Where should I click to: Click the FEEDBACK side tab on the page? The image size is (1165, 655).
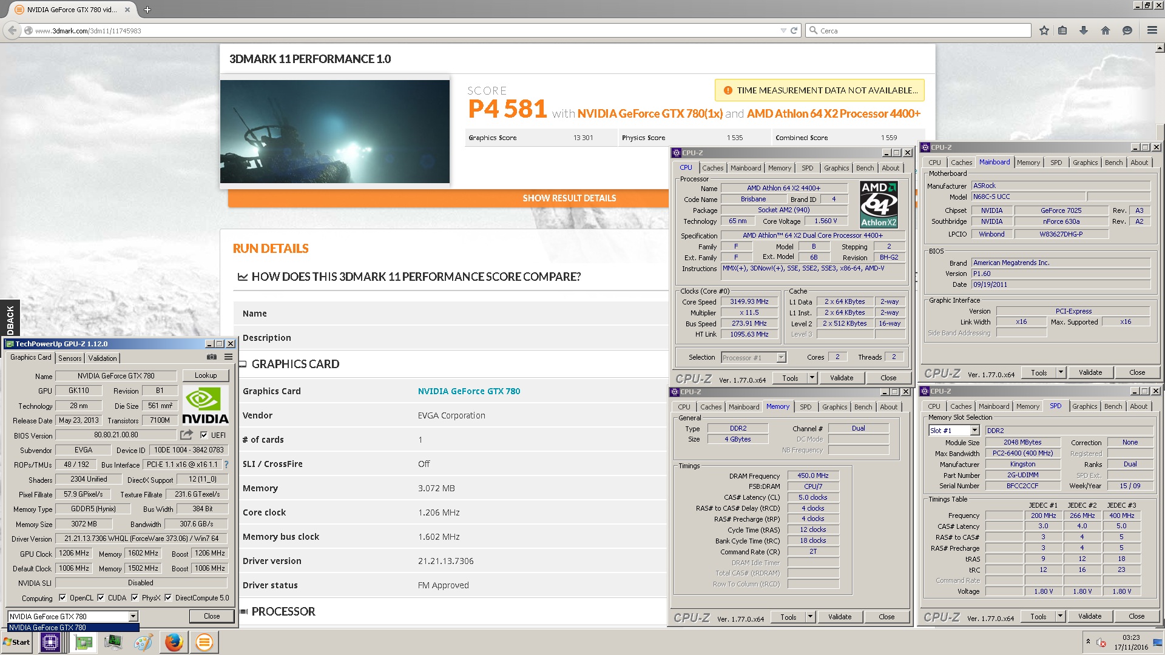(10, 318)
